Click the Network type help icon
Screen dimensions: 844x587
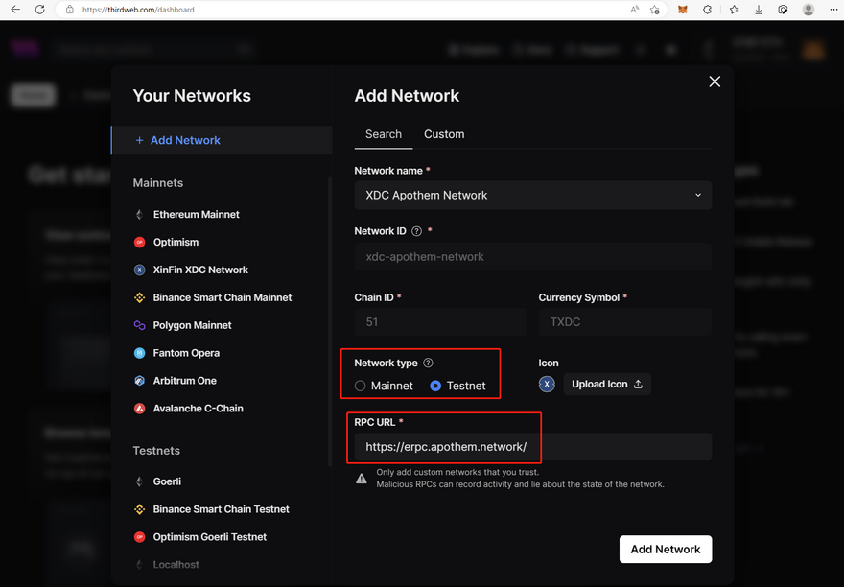point(428,364)
